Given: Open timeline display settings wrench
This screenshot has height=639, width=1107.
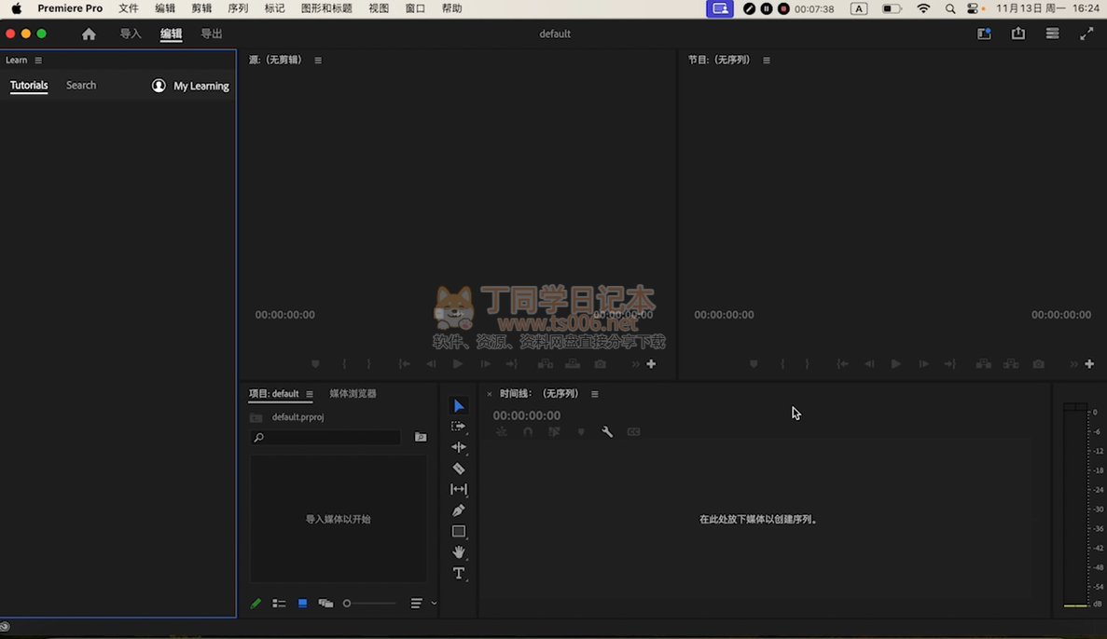Looking at the screenshot, I should coord(607,432).
